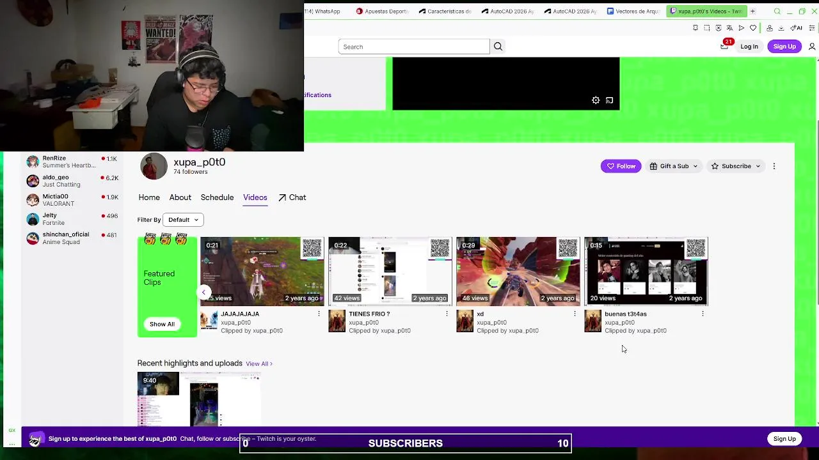Switch to Apuestas Deportivas browser tab
Viewport: 819px width, 460px height.
383,11
